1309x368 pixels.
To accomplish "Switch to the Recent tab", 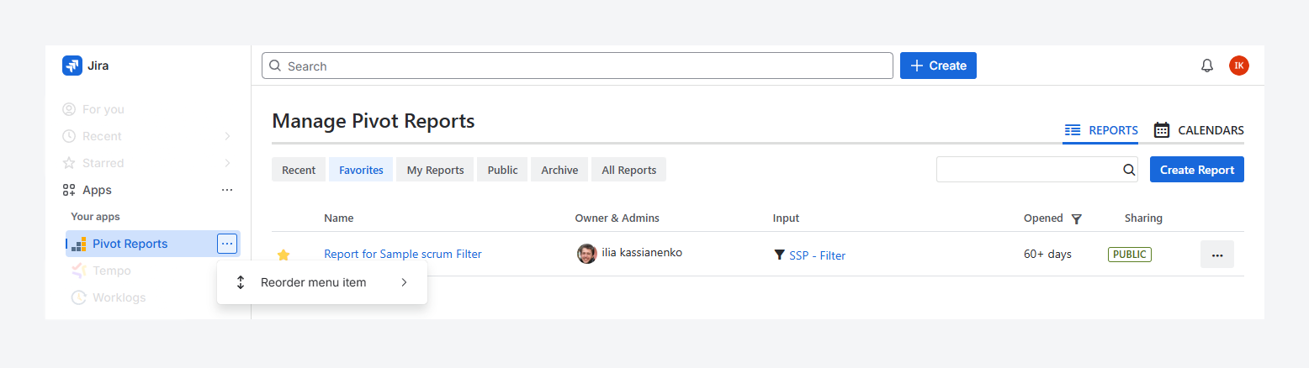I will click(299, 170).
